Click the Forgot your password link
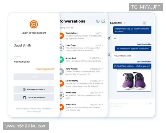Screen dimensions: 166x133 pyautogui.click(x=45, y=69)
